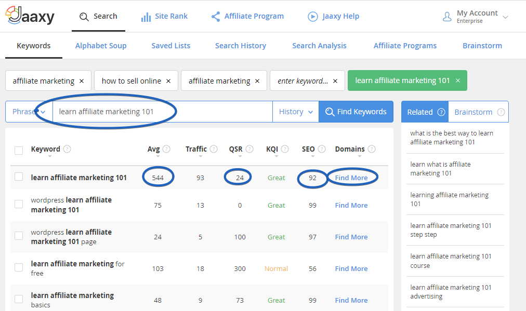
Task: Close first affiliate marketing search chip
Action: (x=82, y=81)
